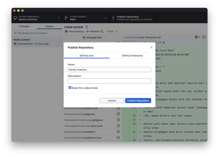Image resolution: width=219 pixels, height=157 pixels.
Task: Click diff line 16 number
Action: [134, 124]
